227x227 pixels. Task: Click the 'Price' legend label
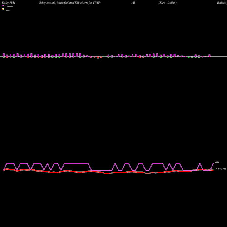click(x=7, y=10)
